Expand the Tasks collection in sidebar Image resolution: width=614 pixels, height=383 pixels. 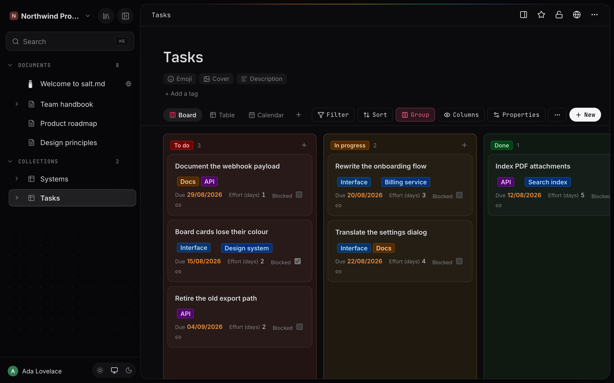[17, 198]
